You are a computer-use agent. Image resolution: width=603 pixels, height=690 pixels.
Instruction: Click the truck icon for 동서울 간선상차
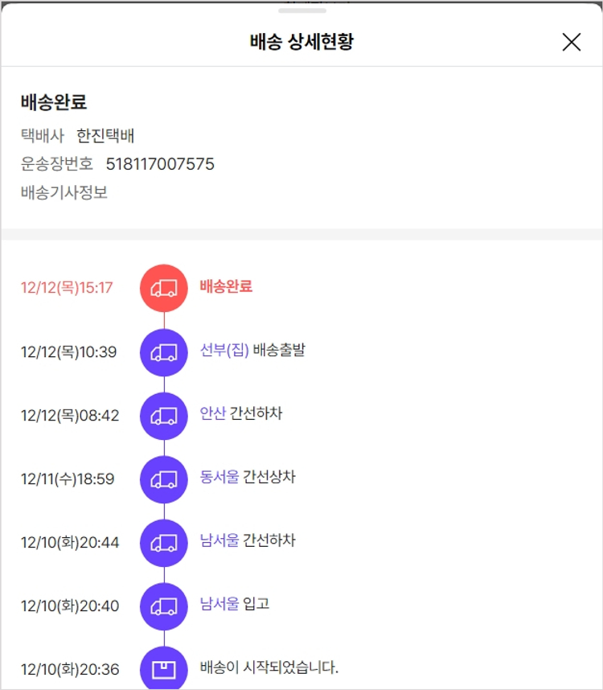tap(164, 478)
